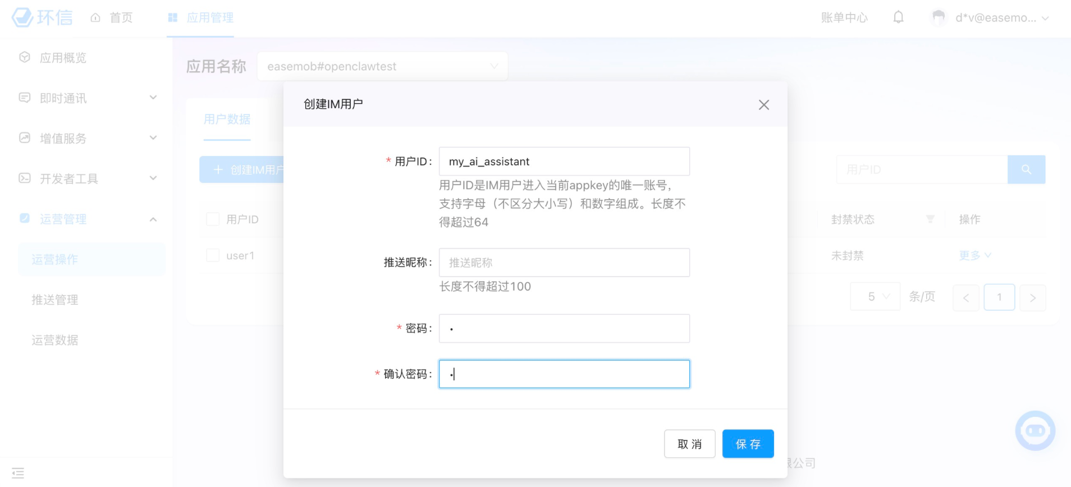The height and width of the screenshot is (487, 1071).
Task: Click the 即时通讯 chat icon
Action: (x=25, y=98)
